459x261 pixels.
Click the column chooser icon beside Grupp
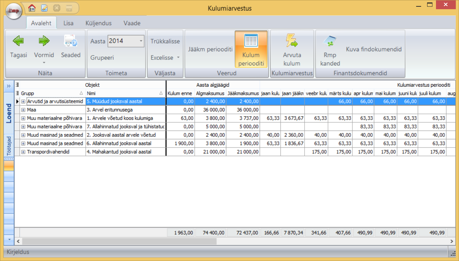[x=17, y=93]
